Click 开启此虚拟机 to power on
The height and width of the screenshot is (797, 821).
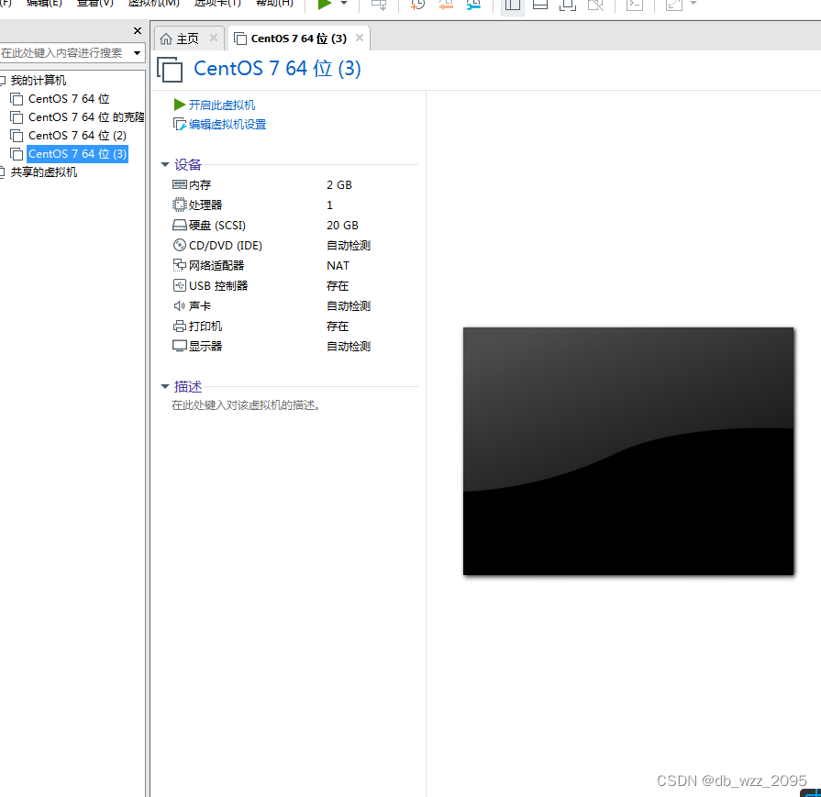[221, 105]
